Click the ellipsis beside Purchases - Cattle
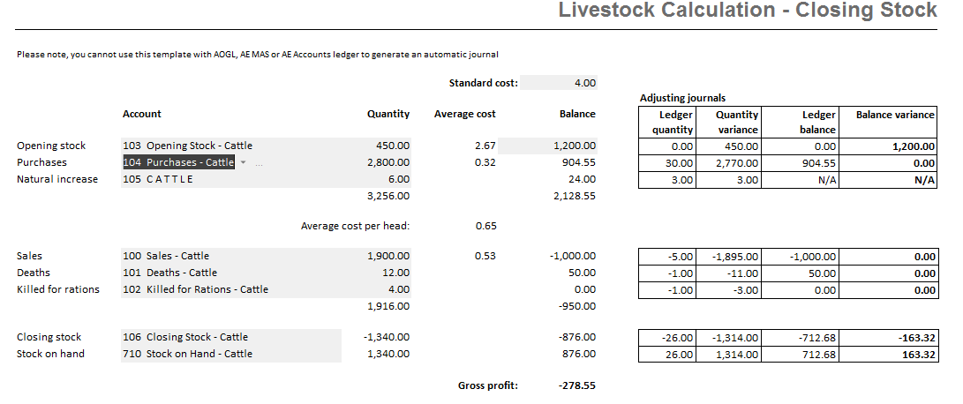This screenshot has height=404, width=963. click(257, 162)
